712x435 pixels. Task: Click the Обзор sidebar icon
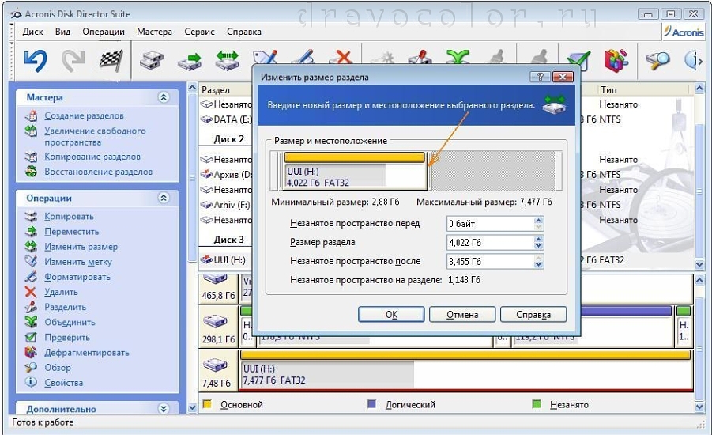point(31,367)
